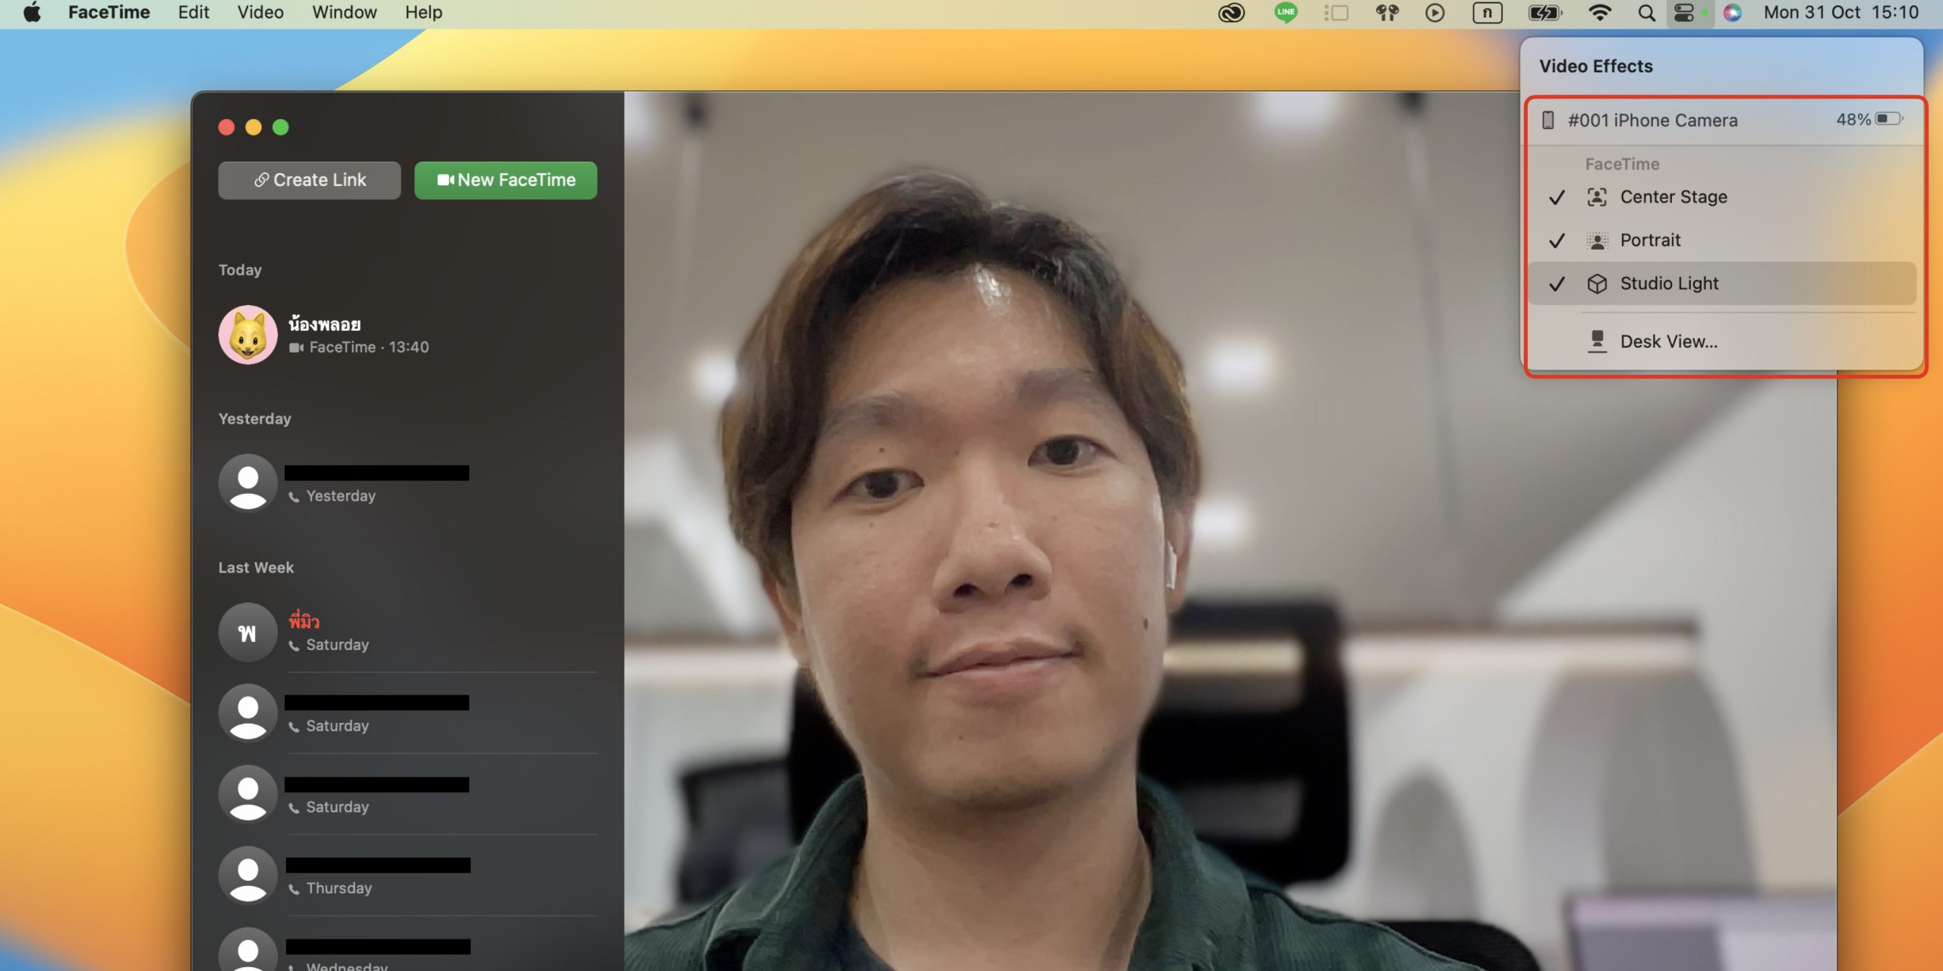This screenshot has width=1943, height=971.
Task: Open Creative Cloud menu bar icon
Action: (1231, 13)
